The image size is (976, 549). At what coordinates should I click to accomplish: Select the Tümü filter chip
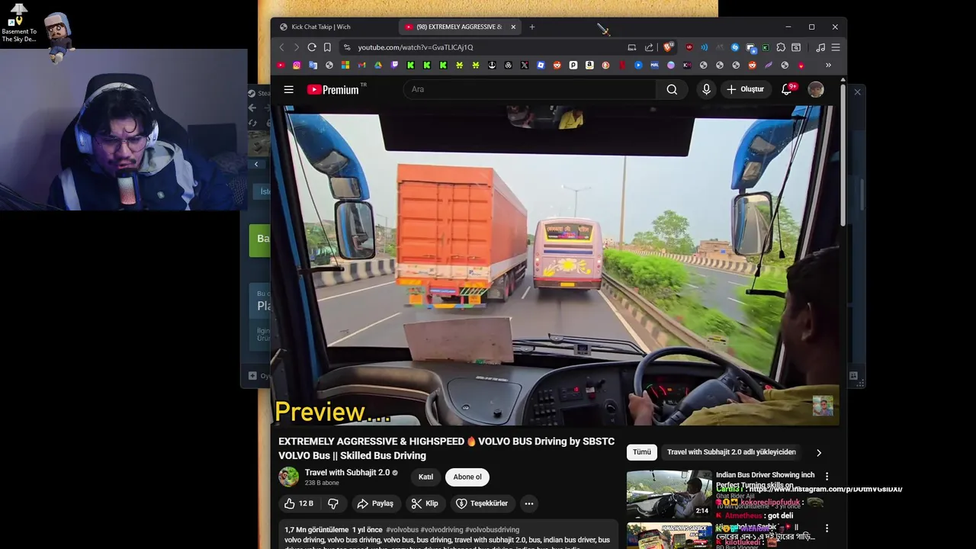pos(642,452)
